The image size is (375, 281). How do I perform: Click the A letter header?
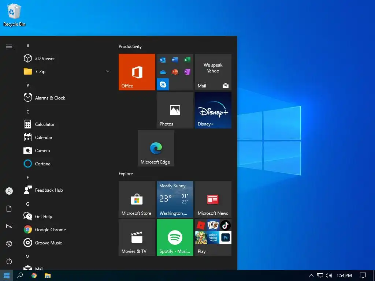pos(28,86)
